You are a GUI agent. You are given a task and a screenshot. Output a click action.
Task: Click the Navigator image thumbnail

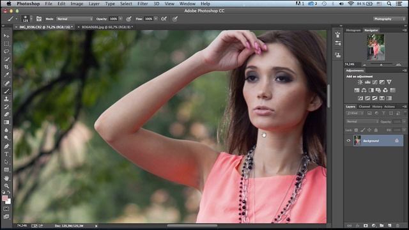(x=376, y=47)
